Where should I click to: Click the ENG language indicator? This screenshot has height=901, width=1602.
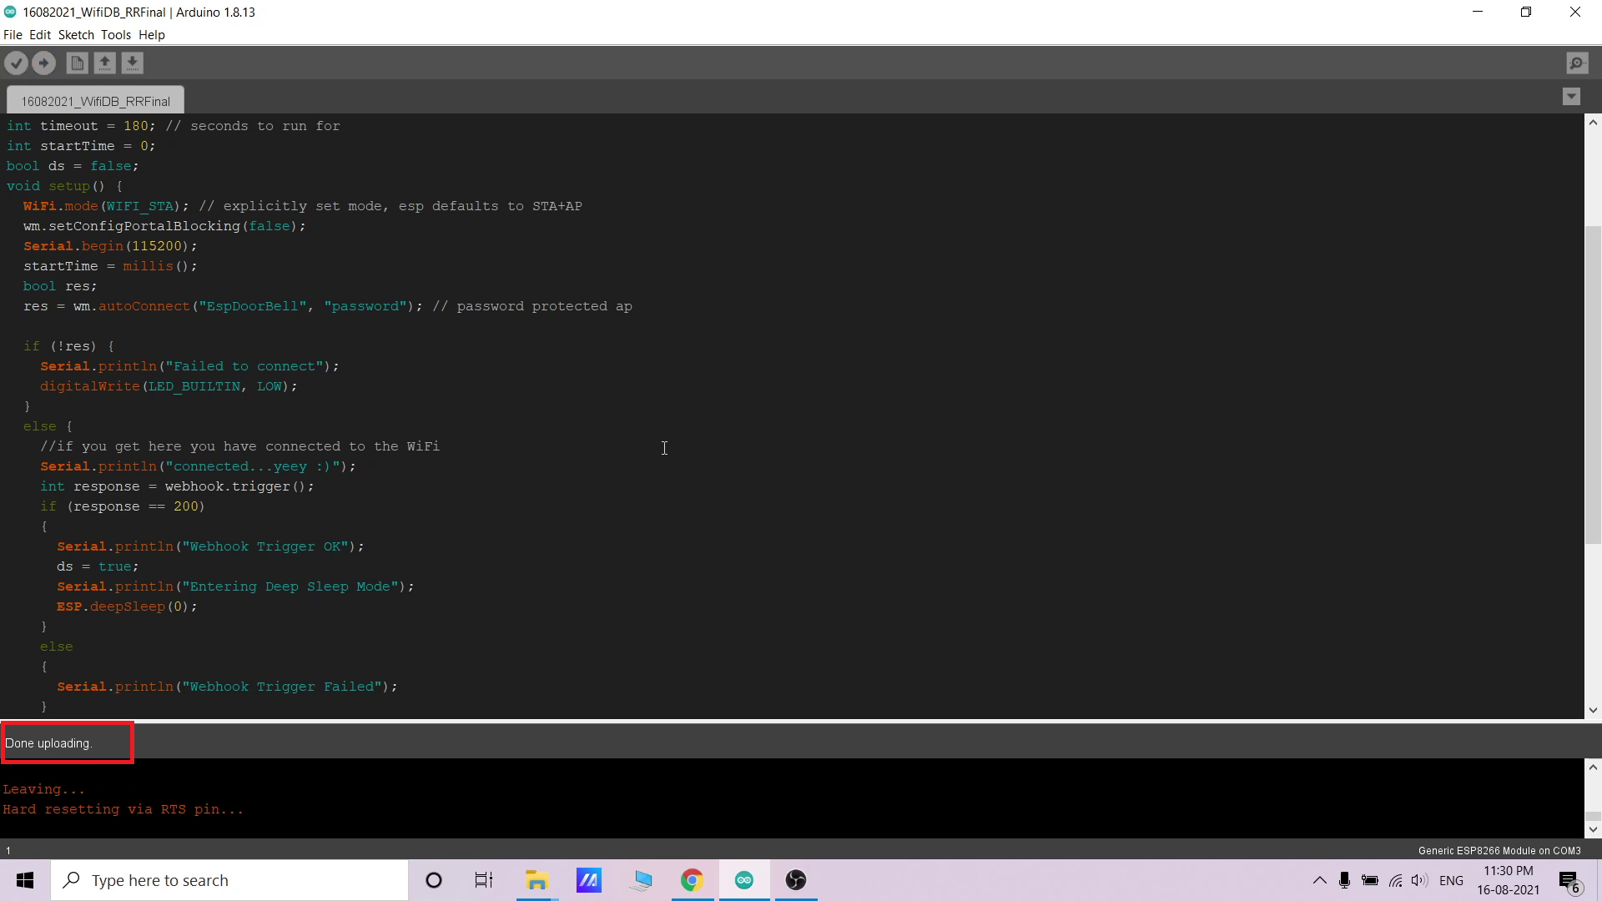coord(1451,879)
